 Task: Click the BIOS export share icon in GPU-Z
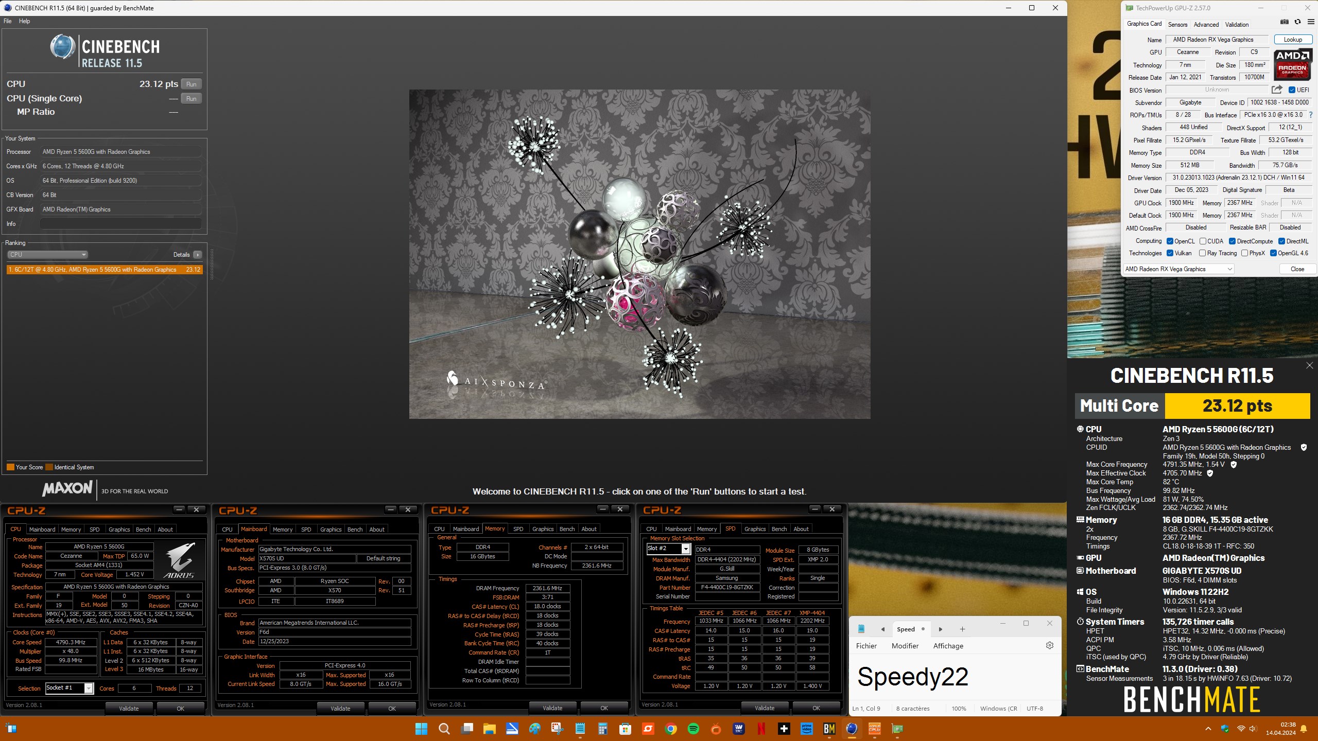pos(1277,90)
